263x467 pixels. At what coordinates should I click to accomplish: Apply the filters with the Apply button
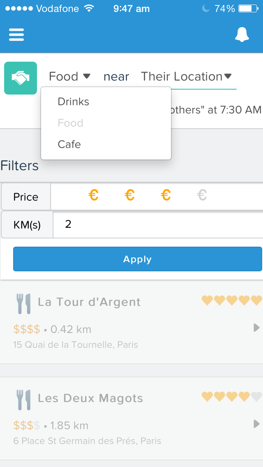click(x=138, y=259)
